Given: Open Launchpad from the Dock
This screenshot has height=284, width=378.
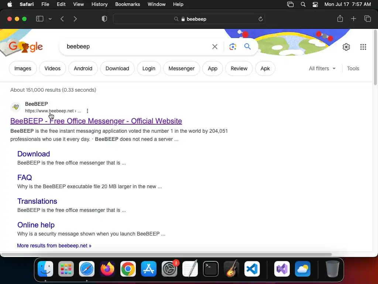Looking at the screenshot, I should coord(66,269).
